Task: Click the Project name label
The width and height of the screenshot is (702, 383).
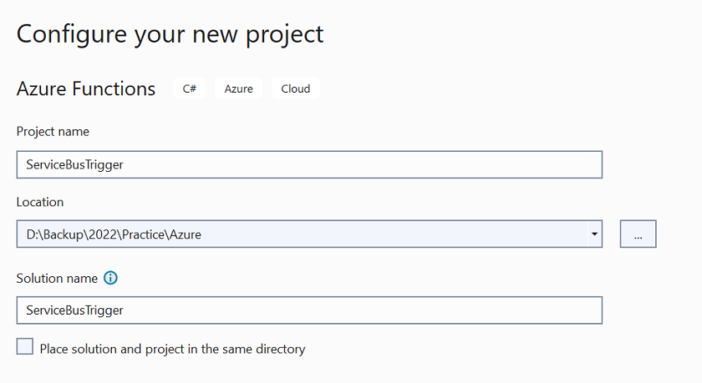Action: coord(53,131)
